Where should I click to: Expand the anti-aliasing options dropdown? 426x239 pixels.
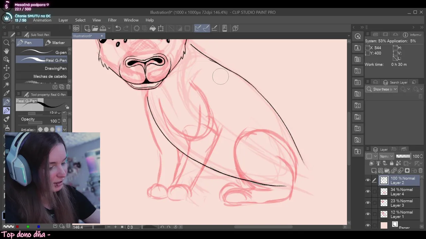pyautogui.click(x=65, y=130)
